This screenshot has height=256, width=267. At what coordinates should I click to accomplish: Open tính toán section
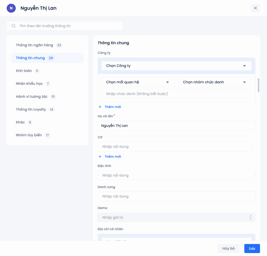pos(47,71)
